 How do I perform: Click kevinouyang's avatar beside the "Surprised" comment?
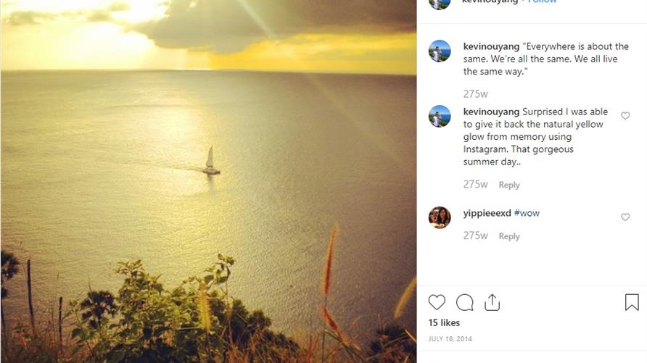tap(440, 117)
